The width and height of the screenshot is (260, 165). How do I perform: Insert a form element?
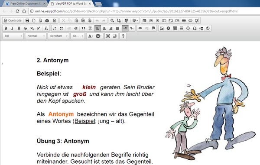144,20
